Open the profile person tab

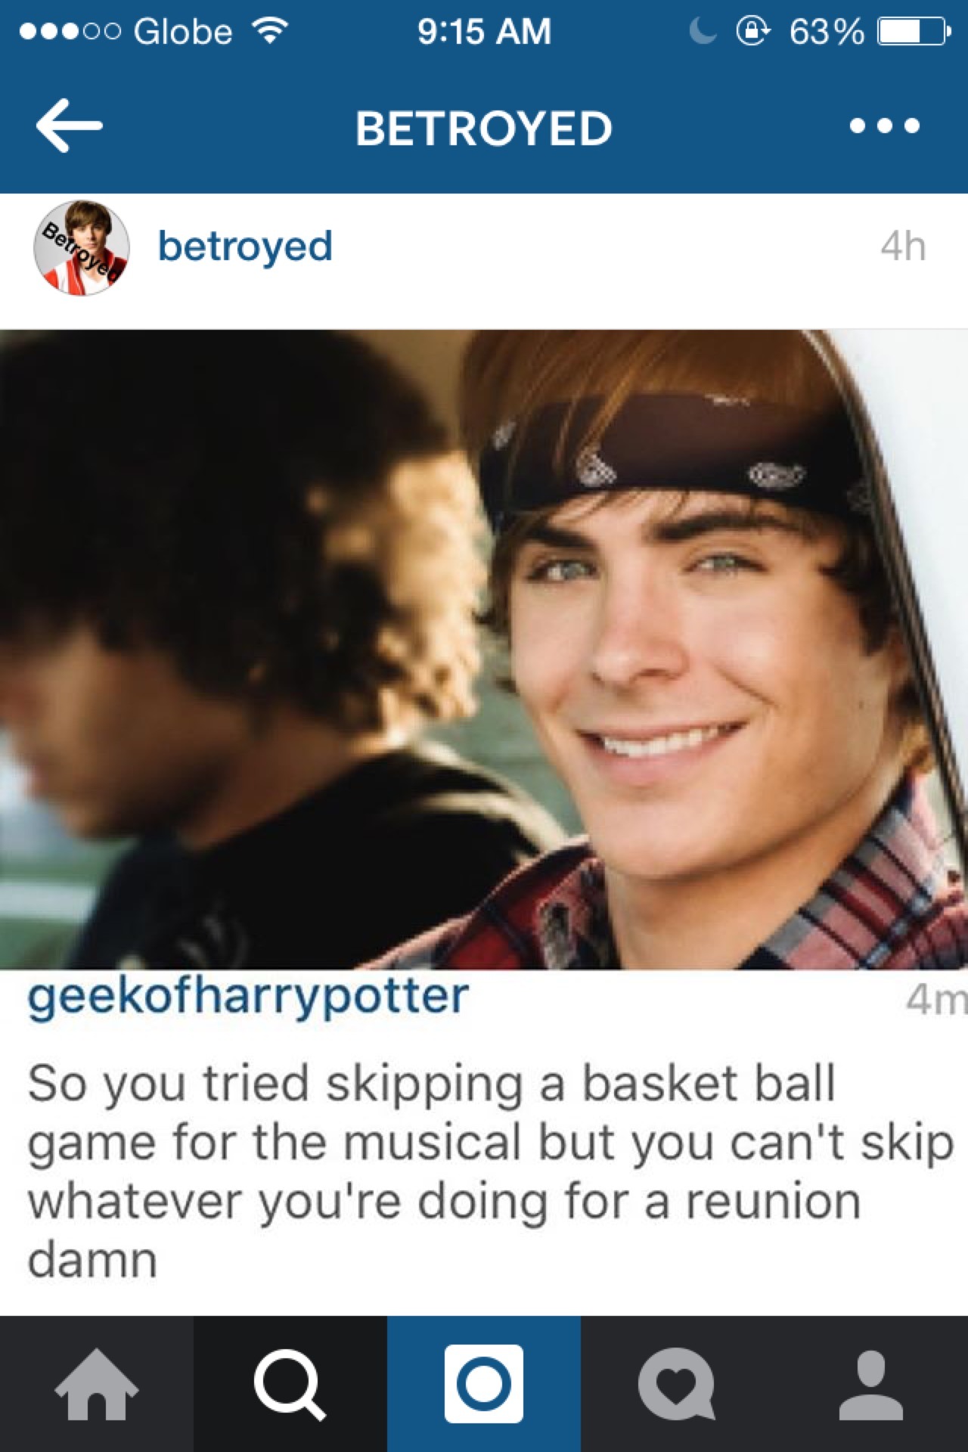tap(871, 1384)
